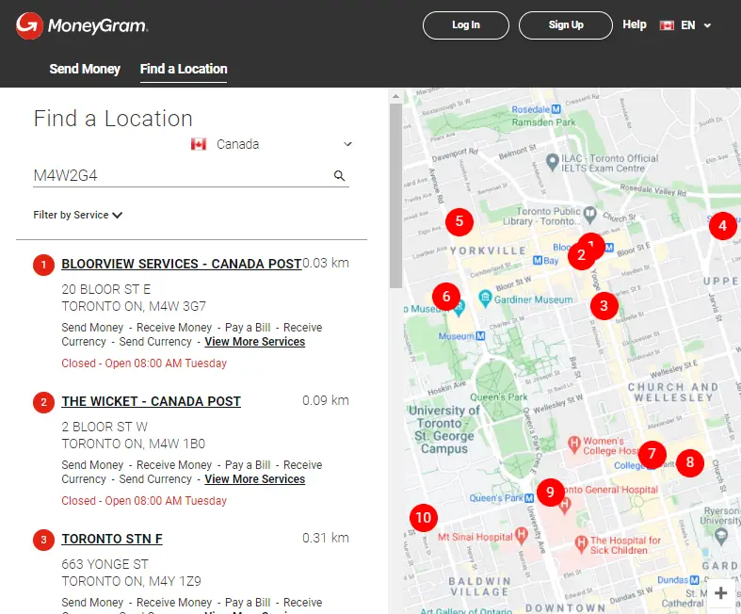Click map marker number 3
The image size is (741, 614).
[x=604, y=305]
